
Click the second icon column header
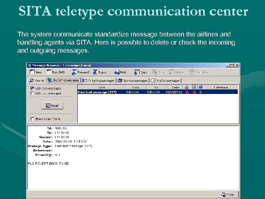click(194, 87)
